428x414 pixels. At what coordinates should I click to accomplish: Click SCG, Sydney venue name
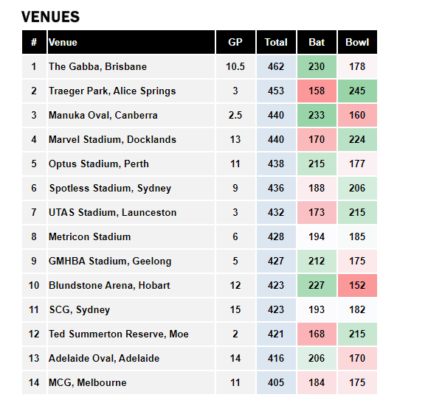coord(80,309)
